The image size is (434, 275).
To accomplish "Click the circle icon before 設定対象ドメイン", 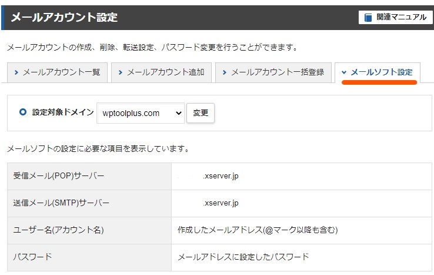I will point(23,112).
